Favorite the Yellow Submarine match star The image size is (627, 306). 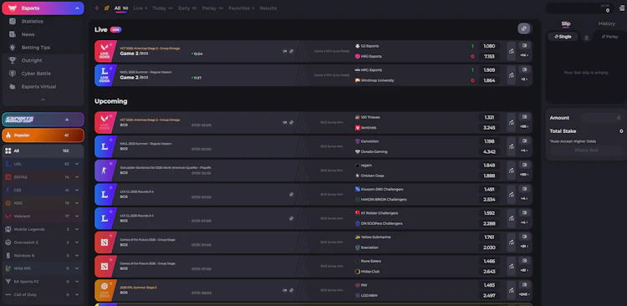pos(110,236)
